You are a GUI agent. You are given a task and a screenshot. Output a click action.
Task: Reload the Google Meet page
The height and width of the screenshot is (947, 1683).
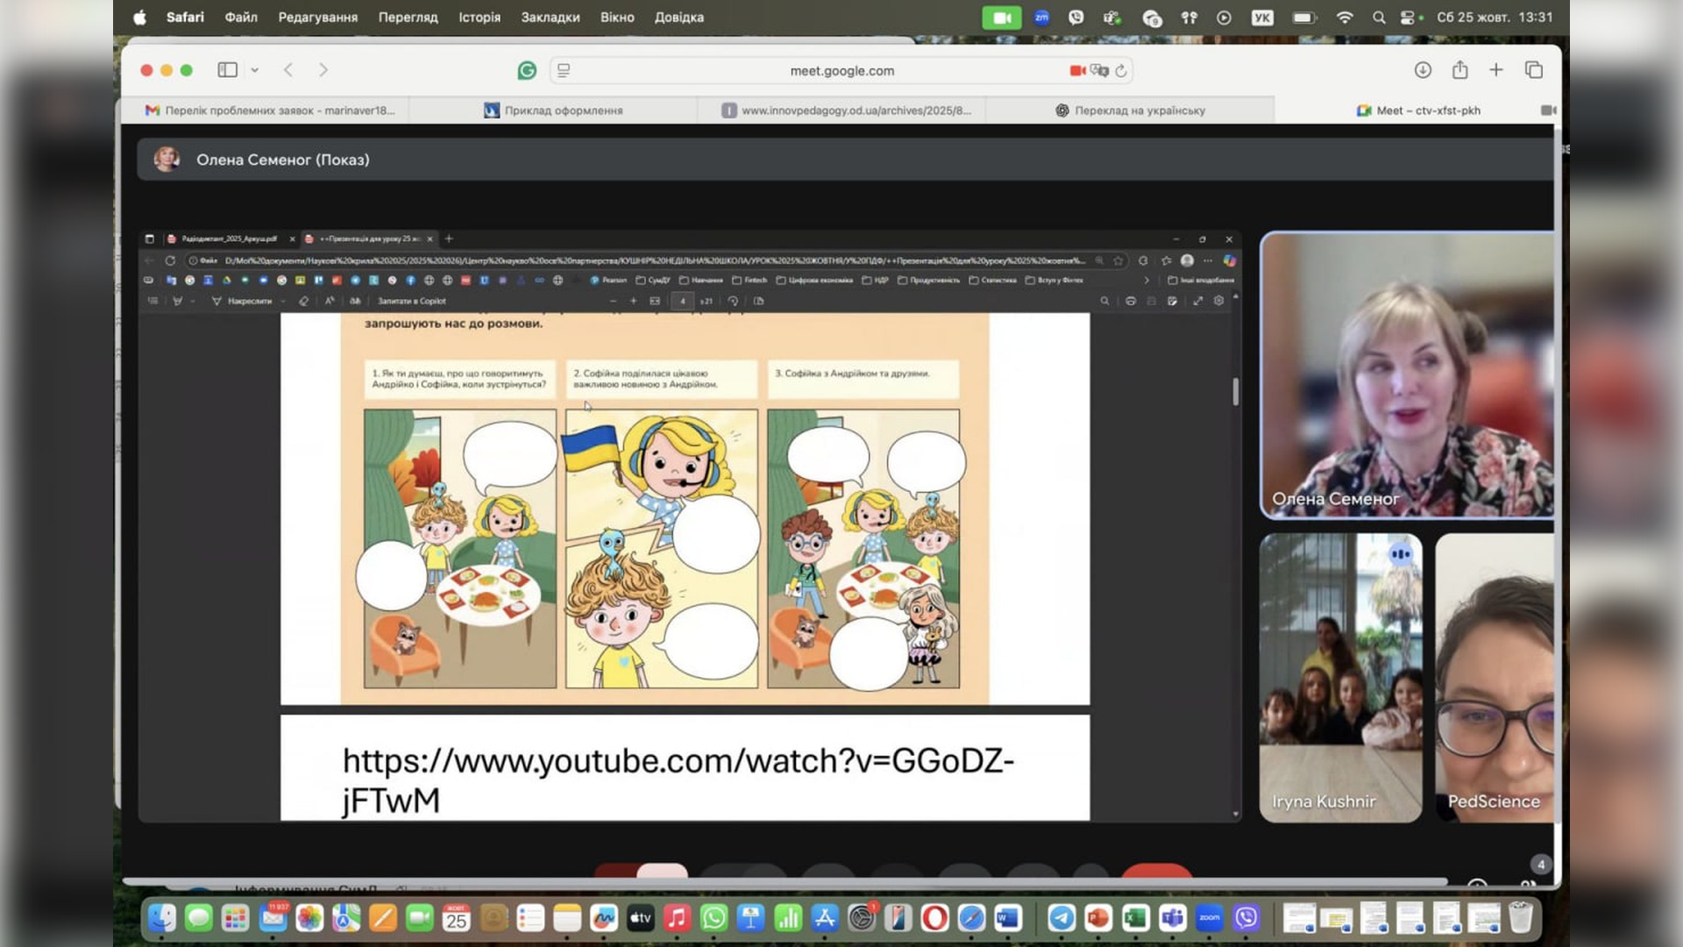click(x=1121, y=70)
